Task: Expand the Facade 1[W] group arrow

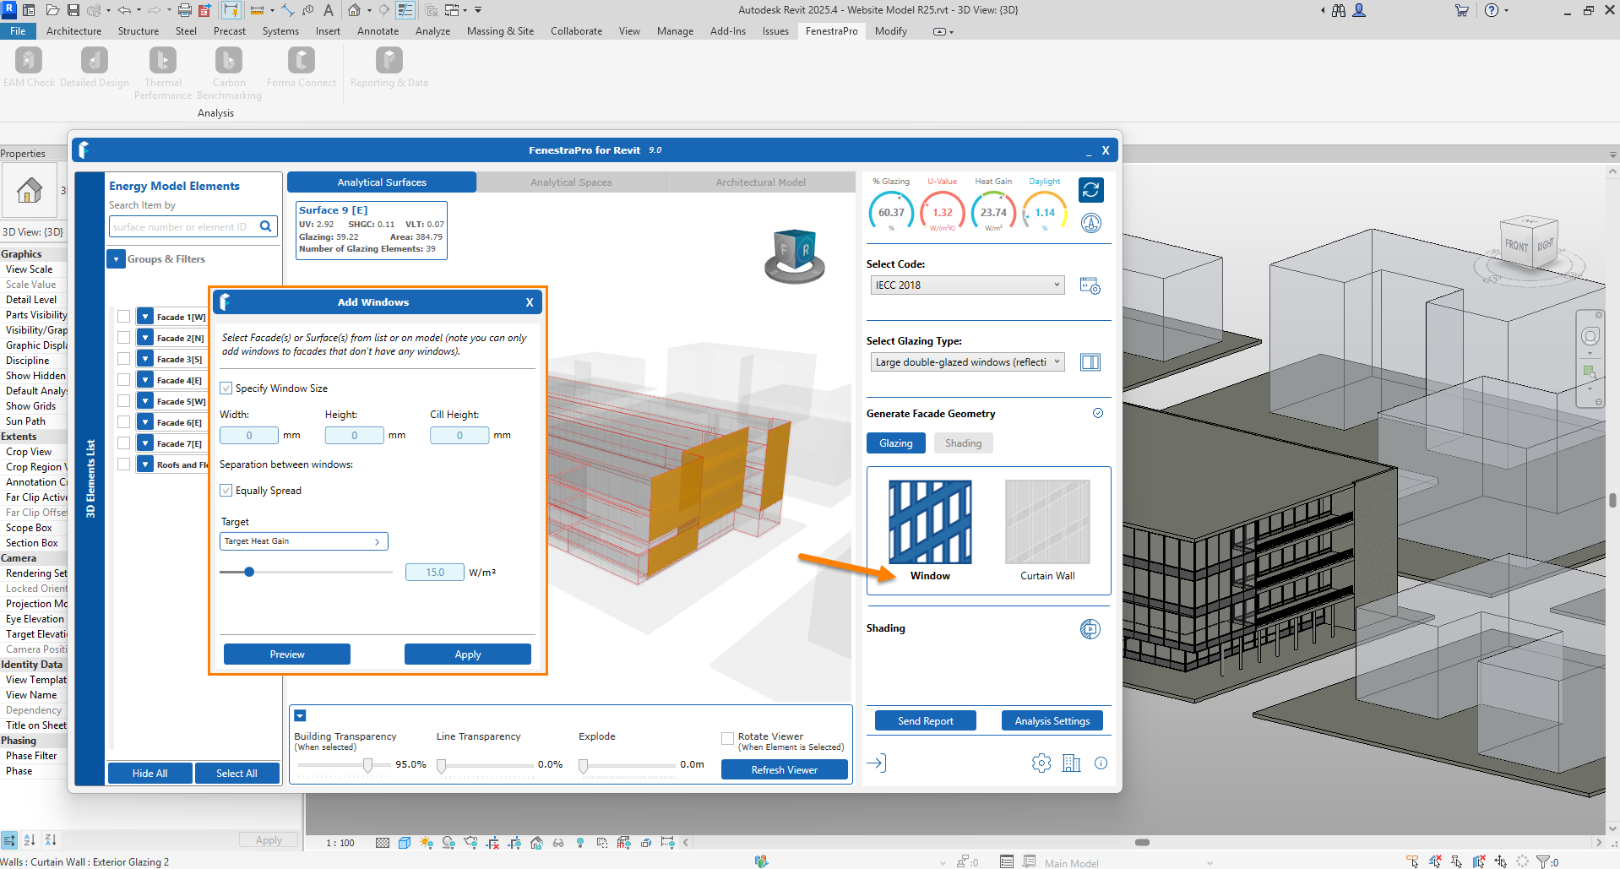Action: [145, 318]
